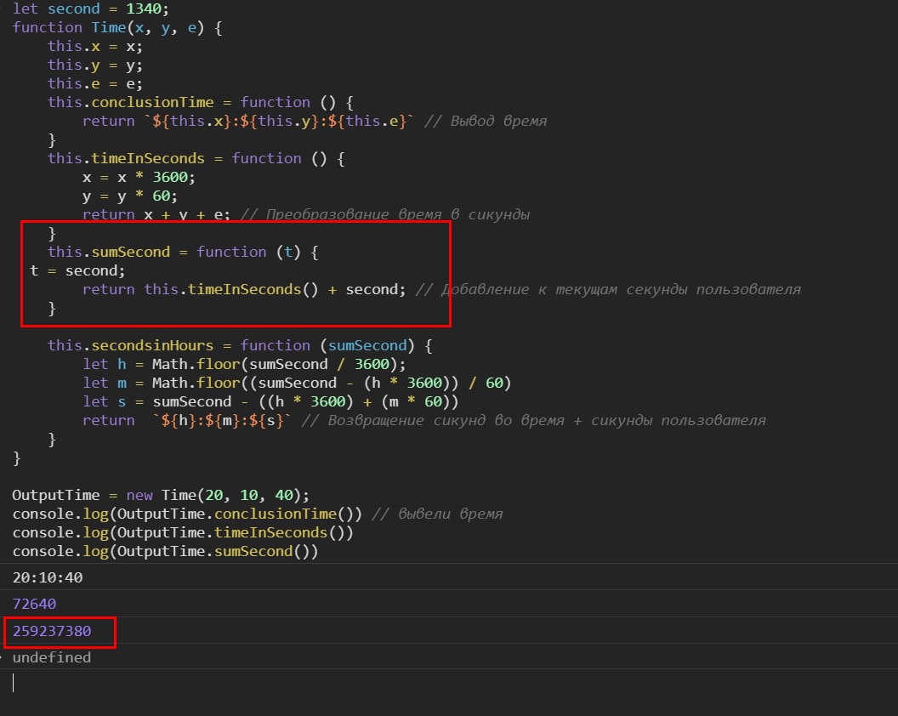Click 'OutputTime = new Time(20, 10, 40);' line
Viewport: 898px width, 716px height.
(161, 496)
